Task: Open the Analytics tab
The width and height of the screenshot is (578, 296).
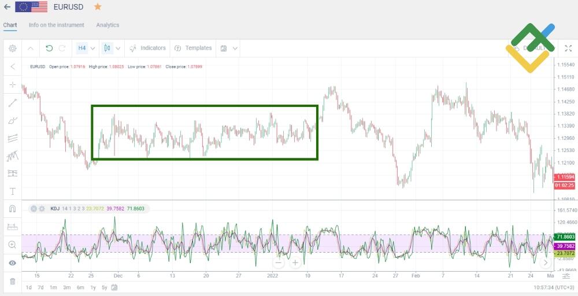Action: [x=108, y=25]
